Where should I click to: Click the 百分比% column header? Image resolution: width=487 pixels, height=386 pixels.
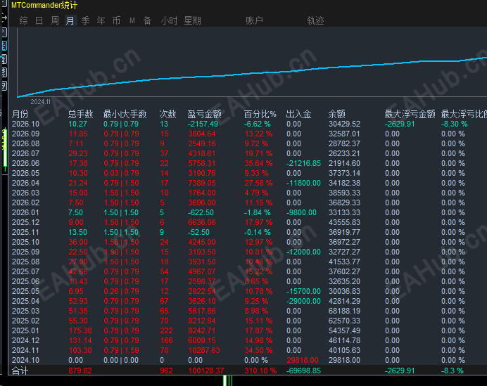point(260,114)
